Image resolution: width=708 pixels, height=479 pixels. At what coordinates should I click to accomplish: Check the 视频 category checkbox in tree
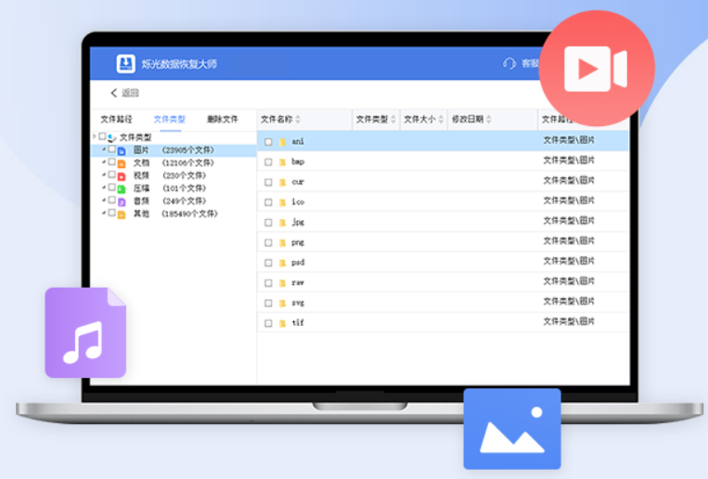[111, 175]
